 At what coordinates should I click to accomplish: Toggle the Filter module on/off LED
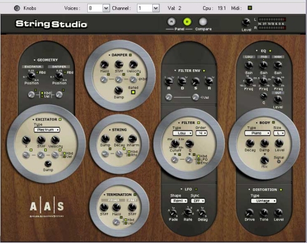point(198,123)
